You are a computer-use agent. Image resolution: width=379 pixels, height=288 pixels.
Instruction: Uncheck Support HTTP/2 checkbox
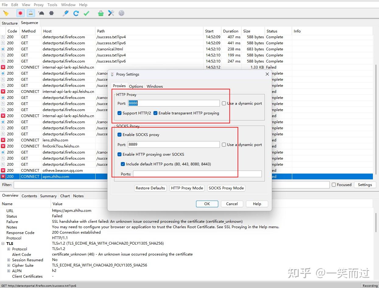click(x=120, y=113)
